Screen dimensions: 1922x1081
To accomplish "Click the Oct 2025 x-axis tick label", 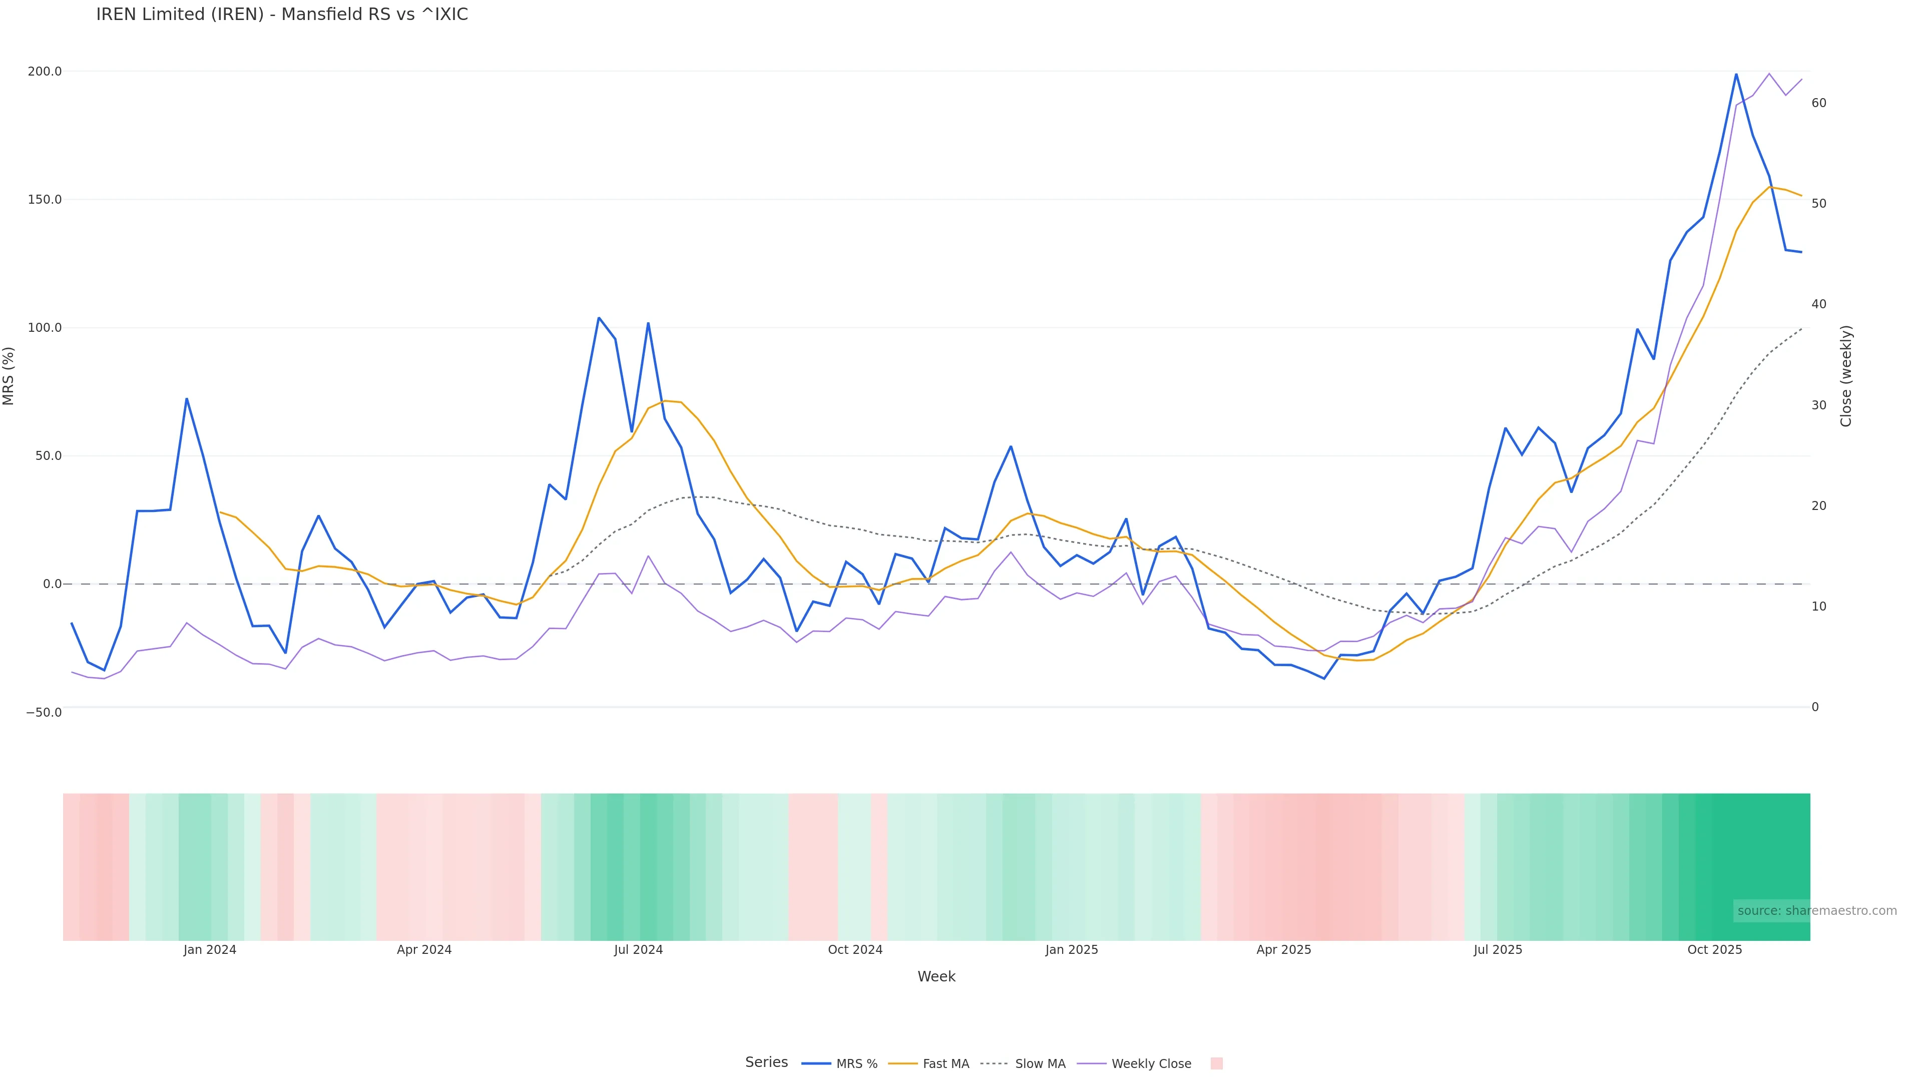I will pos(1715,950).
